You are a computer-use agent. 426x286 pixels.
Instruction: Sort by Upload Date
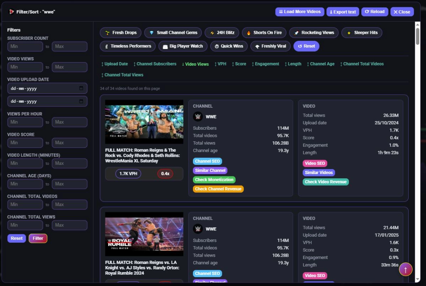pyautogui.click(x=114, y=64)
